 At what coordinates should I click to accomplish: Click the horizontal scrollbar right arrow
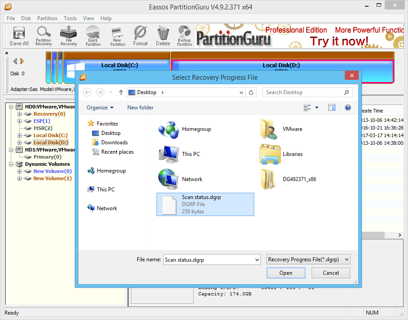pyautogui.click(x=399, y=235)
